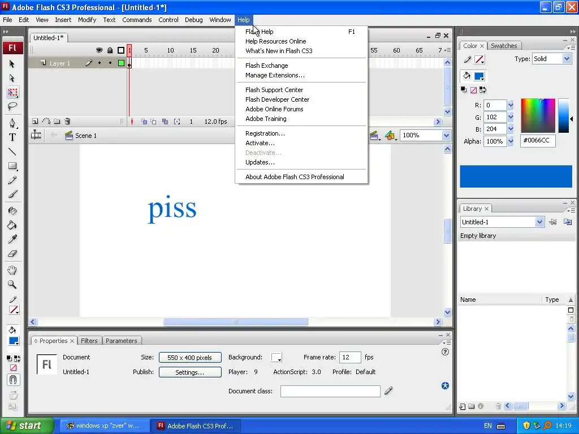The image size is (579, 434).
Task: Select the Lasso tool
Action: 12,106
